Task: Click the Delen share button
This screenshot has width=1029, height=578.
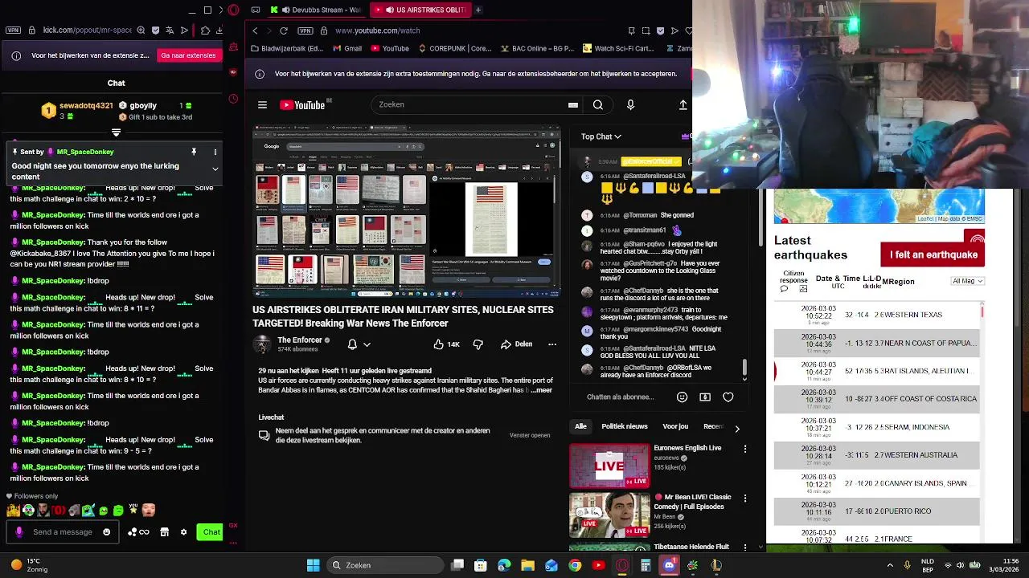Action: click(516, 344)
